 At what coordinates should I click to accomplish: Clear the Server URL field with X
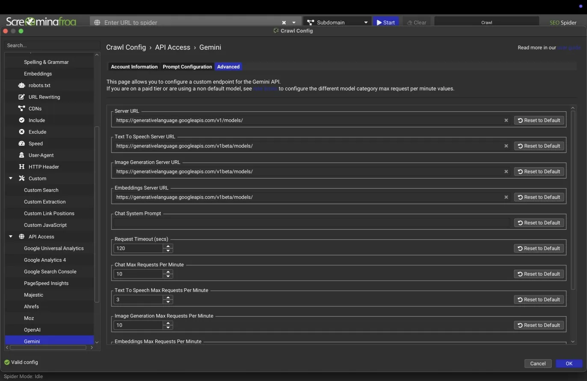click(x=506, y=121)
